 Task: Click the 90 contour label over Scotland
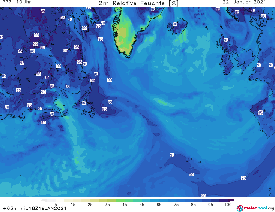(x=226, y=40)
